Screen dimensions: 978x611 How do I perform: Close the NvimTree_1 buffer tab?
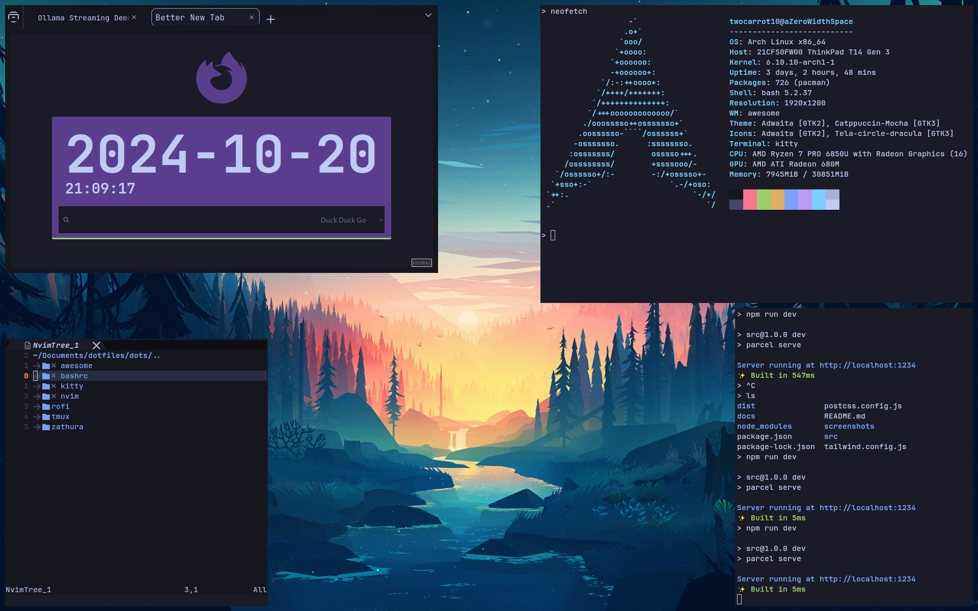96,345
